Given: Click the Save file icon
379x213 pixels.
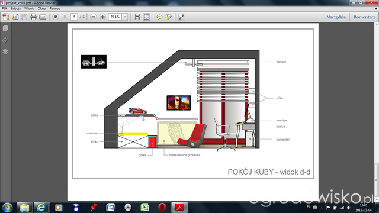Looking at the screenshot, I should [x=24, y=17].
